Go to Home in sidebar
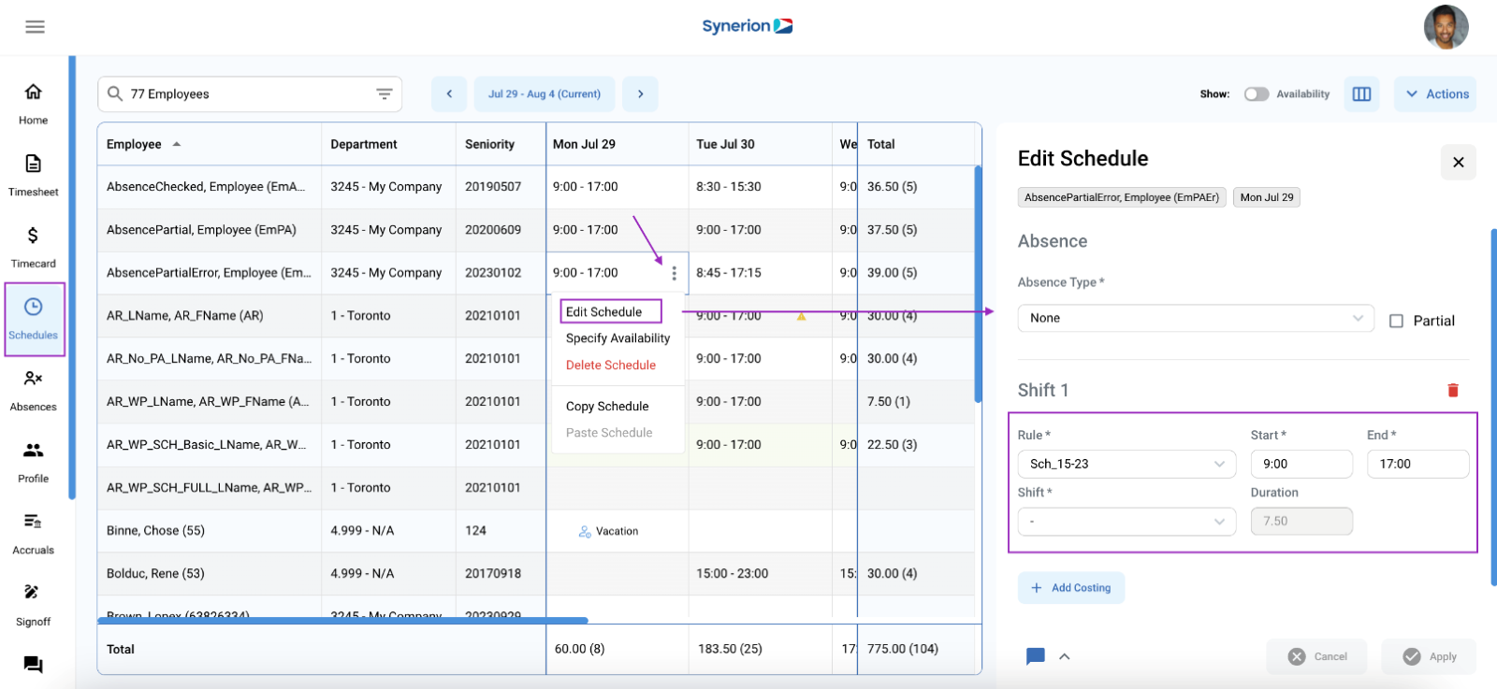The height and width of the screenshot is (689, 1497). pos(33,103)
